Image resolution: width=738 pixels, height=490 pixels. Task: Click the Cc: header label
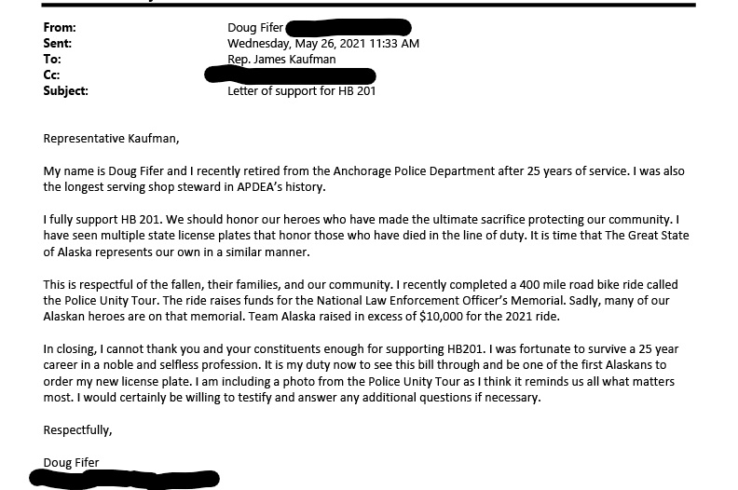[x=51, y=75]
